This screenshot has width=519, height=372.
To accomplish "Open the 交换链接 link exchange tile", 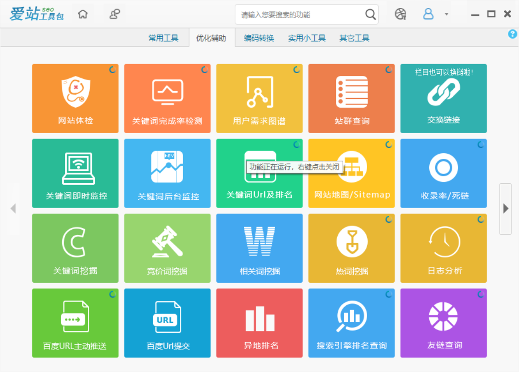I will pos(443,99).
